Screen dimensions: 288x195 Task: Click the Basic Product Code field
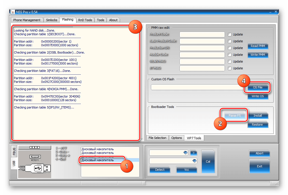pos(202,41)
